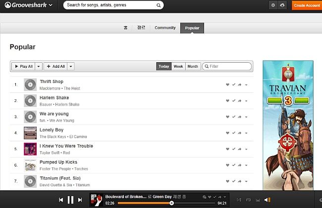This screenshot has width=322, height=208.
Task: Switch popular list to Month
Action: point(193,66)
